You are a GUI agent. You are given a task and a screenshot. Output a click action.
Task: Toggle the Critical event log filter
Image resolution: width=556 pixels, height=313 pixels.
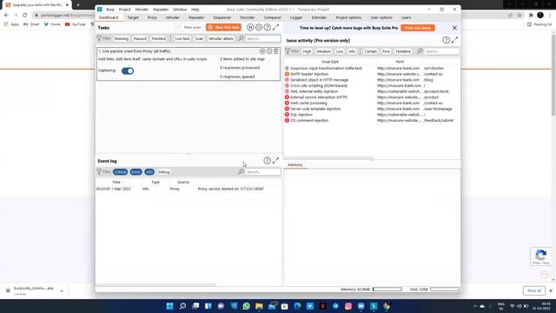pos(120,172)
